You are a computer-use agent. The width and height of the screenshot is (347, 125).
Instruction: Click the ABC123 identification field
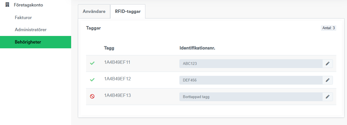point(251,63)
